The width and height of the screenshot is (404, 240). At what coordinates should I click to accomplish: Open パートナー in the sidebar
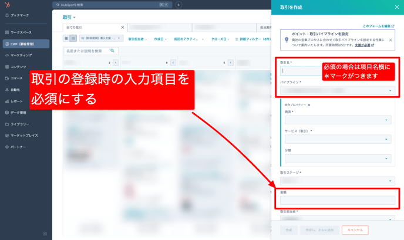[15, 147]
